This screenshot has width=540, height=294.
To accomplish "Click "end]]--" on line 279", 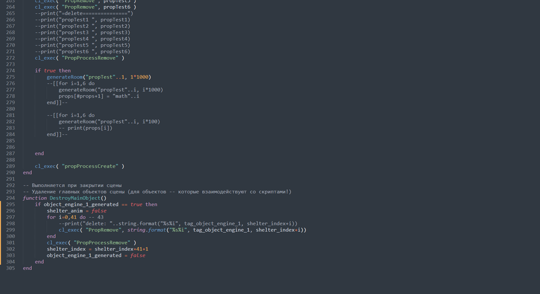I will click(x=57, y=102).
